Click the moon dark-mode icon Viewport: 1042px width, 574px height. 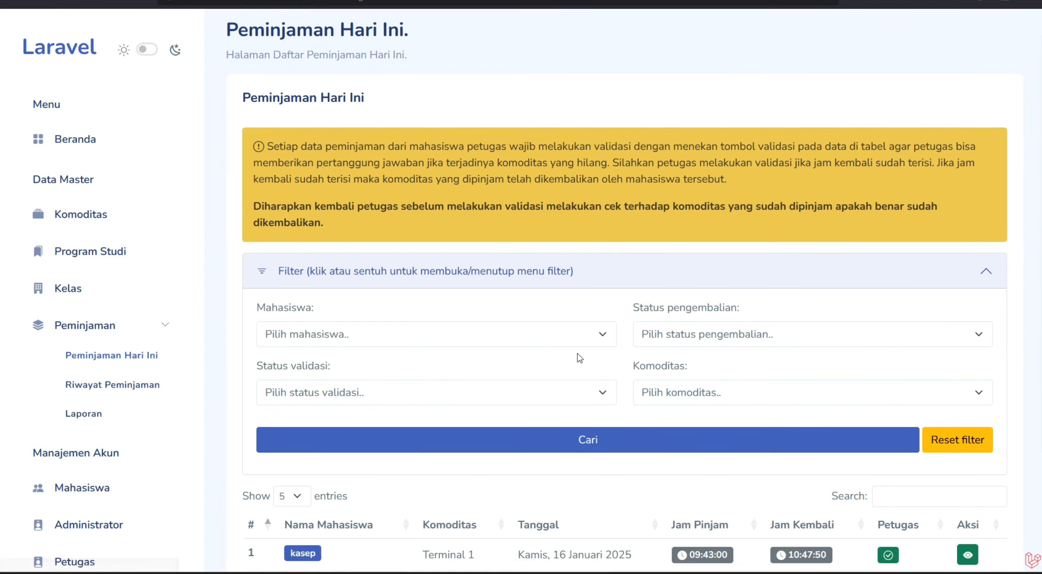[175, 50]
